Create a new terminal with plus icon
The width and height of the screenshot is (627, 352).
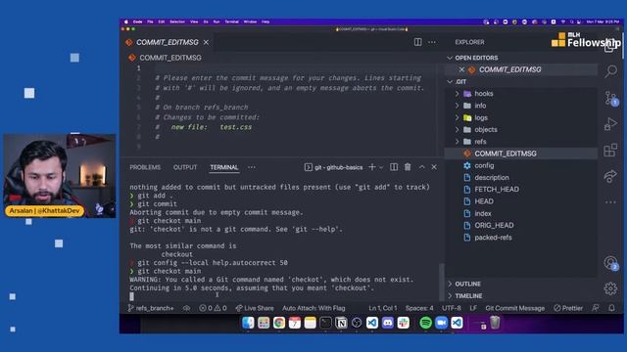click(372, 167)
